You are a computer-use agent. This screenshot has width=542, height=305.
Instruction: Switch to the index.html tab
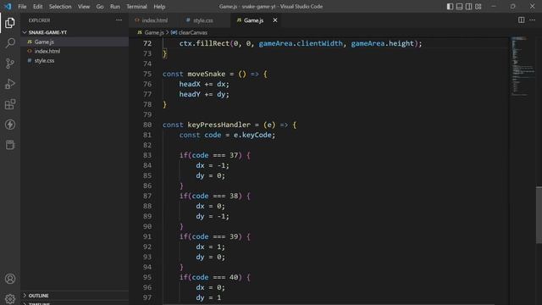click(154, 20)
